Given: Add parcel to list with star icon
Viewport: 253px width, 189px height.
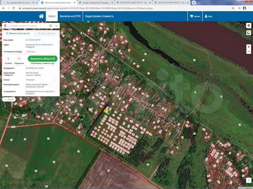Looking at the screenshot, I should pyautogui.click(x=8, y=59).
